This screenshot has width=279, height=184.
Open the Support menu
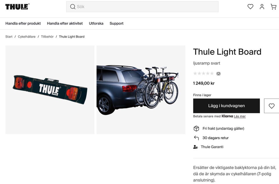coord(116,23)
